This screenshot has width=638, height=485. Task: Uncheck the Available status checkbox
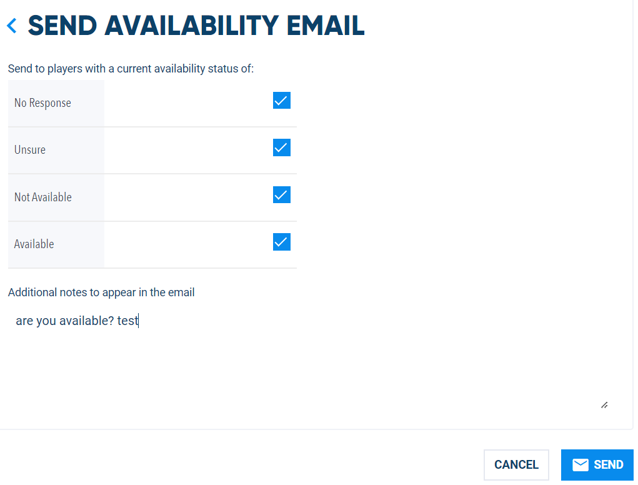point(282,242)
